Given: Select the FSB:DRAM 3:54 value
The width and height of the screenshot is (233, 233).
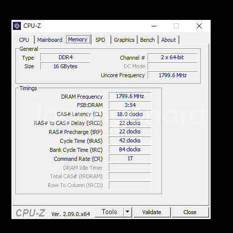Looking at the screenshot, I should click(x=130, y=105).
